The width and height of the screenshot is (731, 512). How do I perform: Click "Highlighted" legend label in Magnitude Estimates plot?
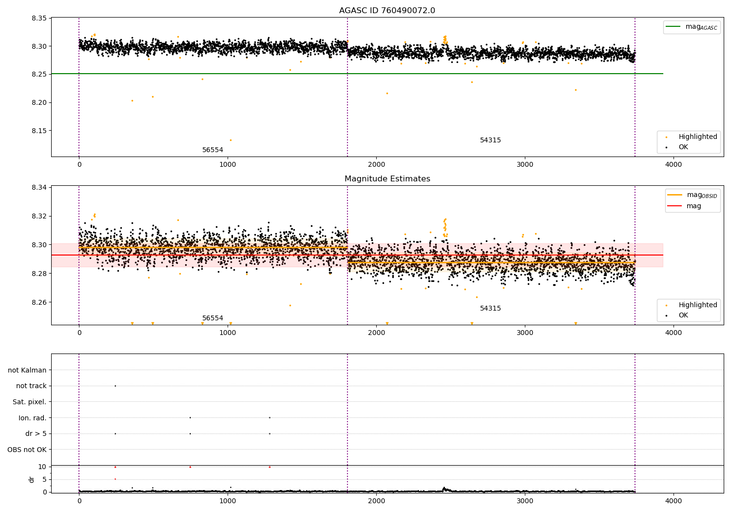coord(698,305)
